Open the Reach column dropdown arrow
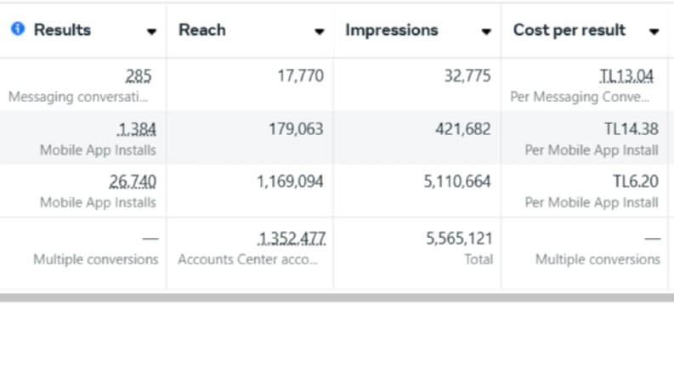 tap(319, 31)
